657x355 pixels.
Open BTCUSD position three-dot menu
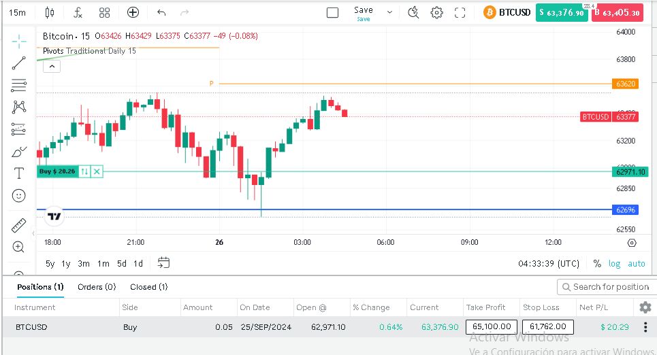click(x=645, y=327)
